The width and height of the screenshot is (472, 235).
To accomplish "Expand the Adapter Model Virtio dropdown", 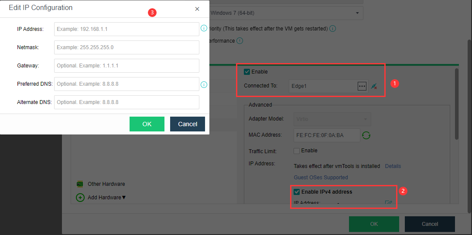I will (x=332, y=119).
